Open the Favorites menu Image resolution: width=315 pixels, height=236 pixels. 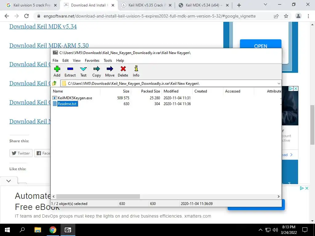92,61
